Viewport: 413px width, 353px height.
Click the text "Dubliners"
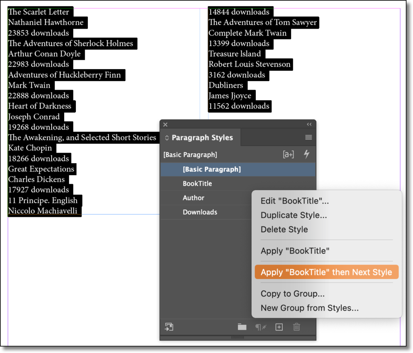point(226,85)
